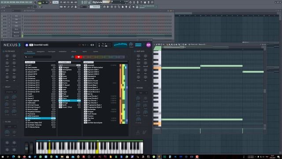Open the Nexus reverb type dropdown

(x=142, y=93)
